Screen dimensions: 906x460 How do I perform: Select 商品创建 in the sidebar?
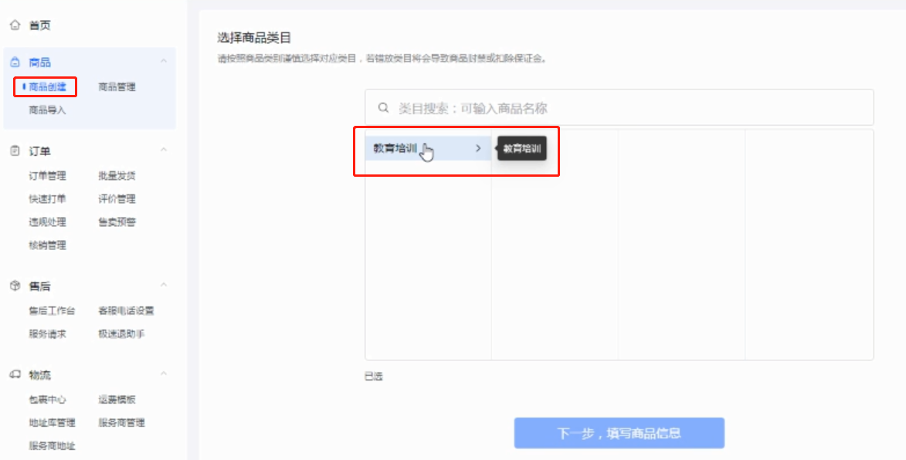(x=47, y=87)
